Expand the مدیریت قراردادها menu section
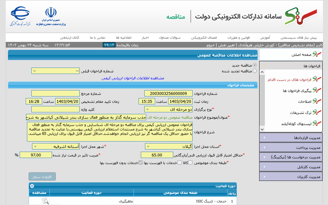 (x=291, y=138)
